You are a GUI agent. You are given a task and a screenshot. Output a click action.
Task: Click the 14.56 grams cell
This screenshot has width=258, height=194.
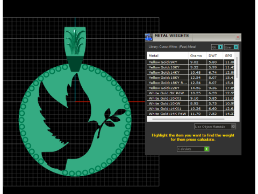tap(197, 88)
